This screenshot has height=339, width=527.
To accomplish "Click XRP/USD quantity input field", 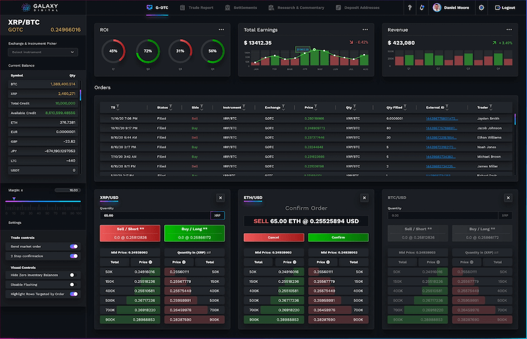I will click(155, 216).
